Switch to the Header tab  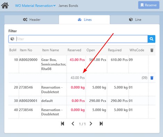click(32, 20)
